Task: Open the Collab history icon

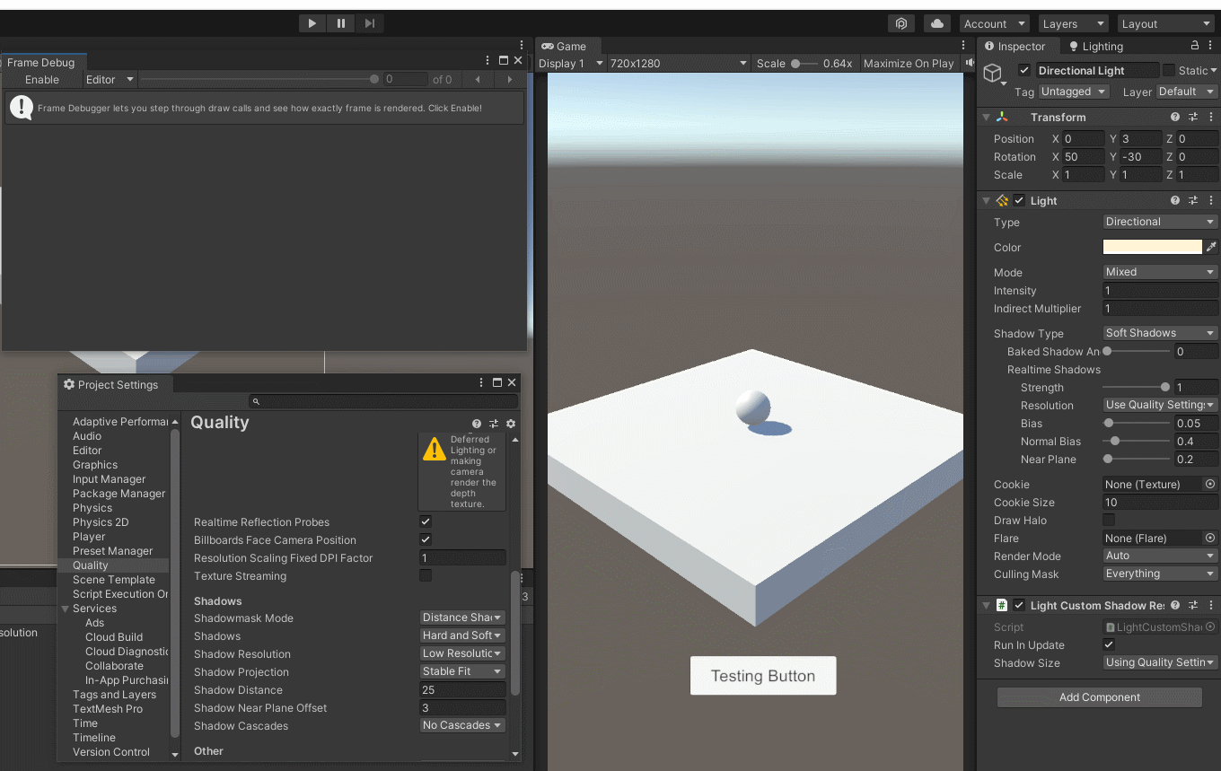Action: click(902, 24)
